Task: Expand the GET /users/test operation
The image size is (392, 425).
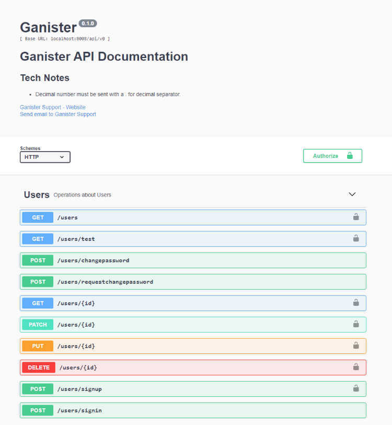Action: click(x=193, y=239)
